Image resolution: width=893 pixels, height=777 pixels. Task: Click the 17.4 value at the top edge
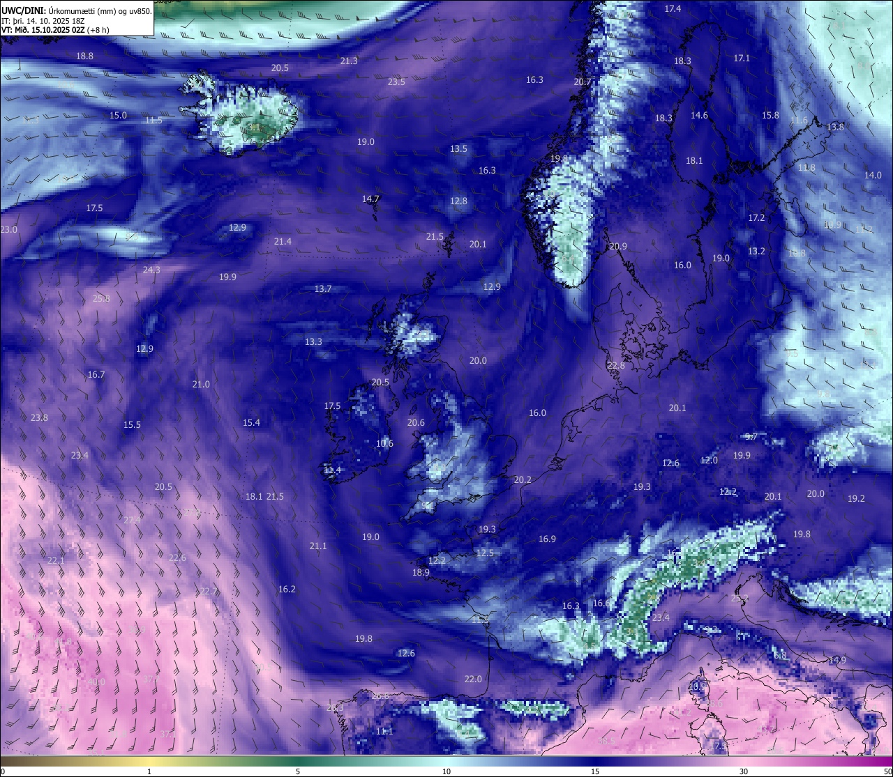[673, 8]
